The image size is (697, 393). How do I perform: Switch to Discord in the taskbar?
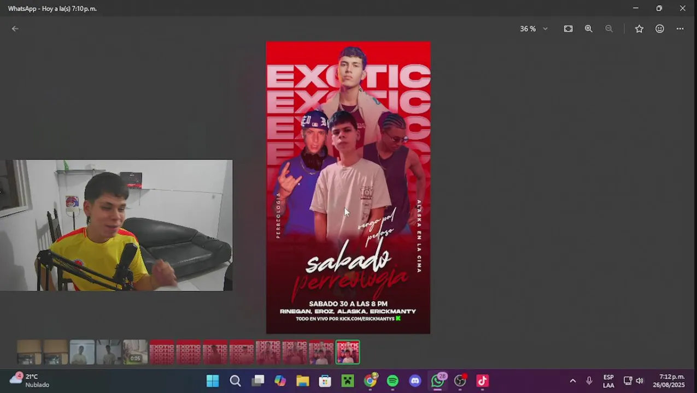[x=415, y=380]
